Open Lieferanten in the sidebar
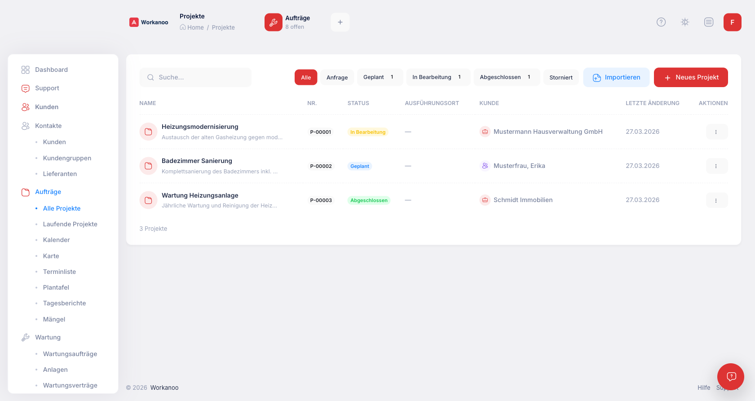This screenshot has height=401, width=755. (60, 174)
